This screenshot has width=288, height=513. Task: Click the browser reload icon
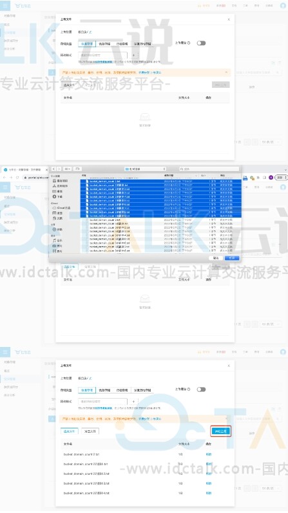pos(17,177)
